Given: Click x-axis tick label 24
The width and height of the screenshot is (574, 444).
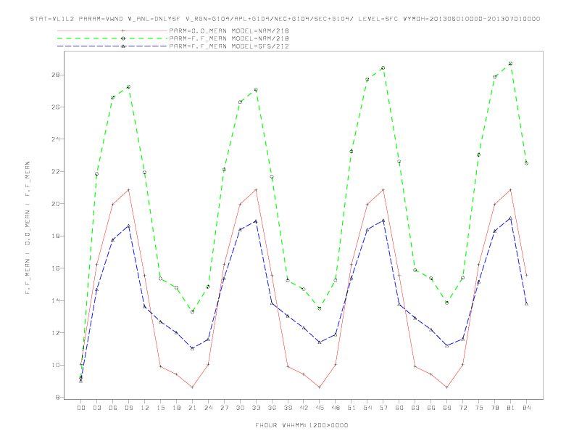Looking at the screenshot, I should pos(208,408).
